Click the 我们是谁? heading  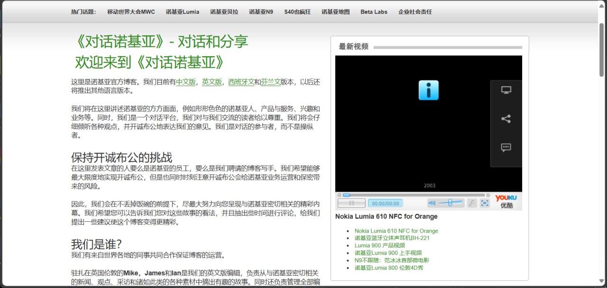(96, 244)
